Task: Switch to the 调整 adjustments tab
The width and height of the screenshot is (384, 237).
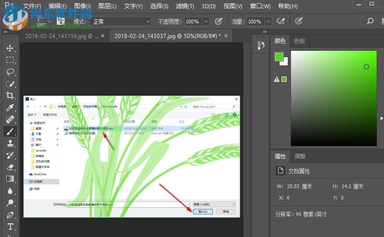Action: click(300, 156)
